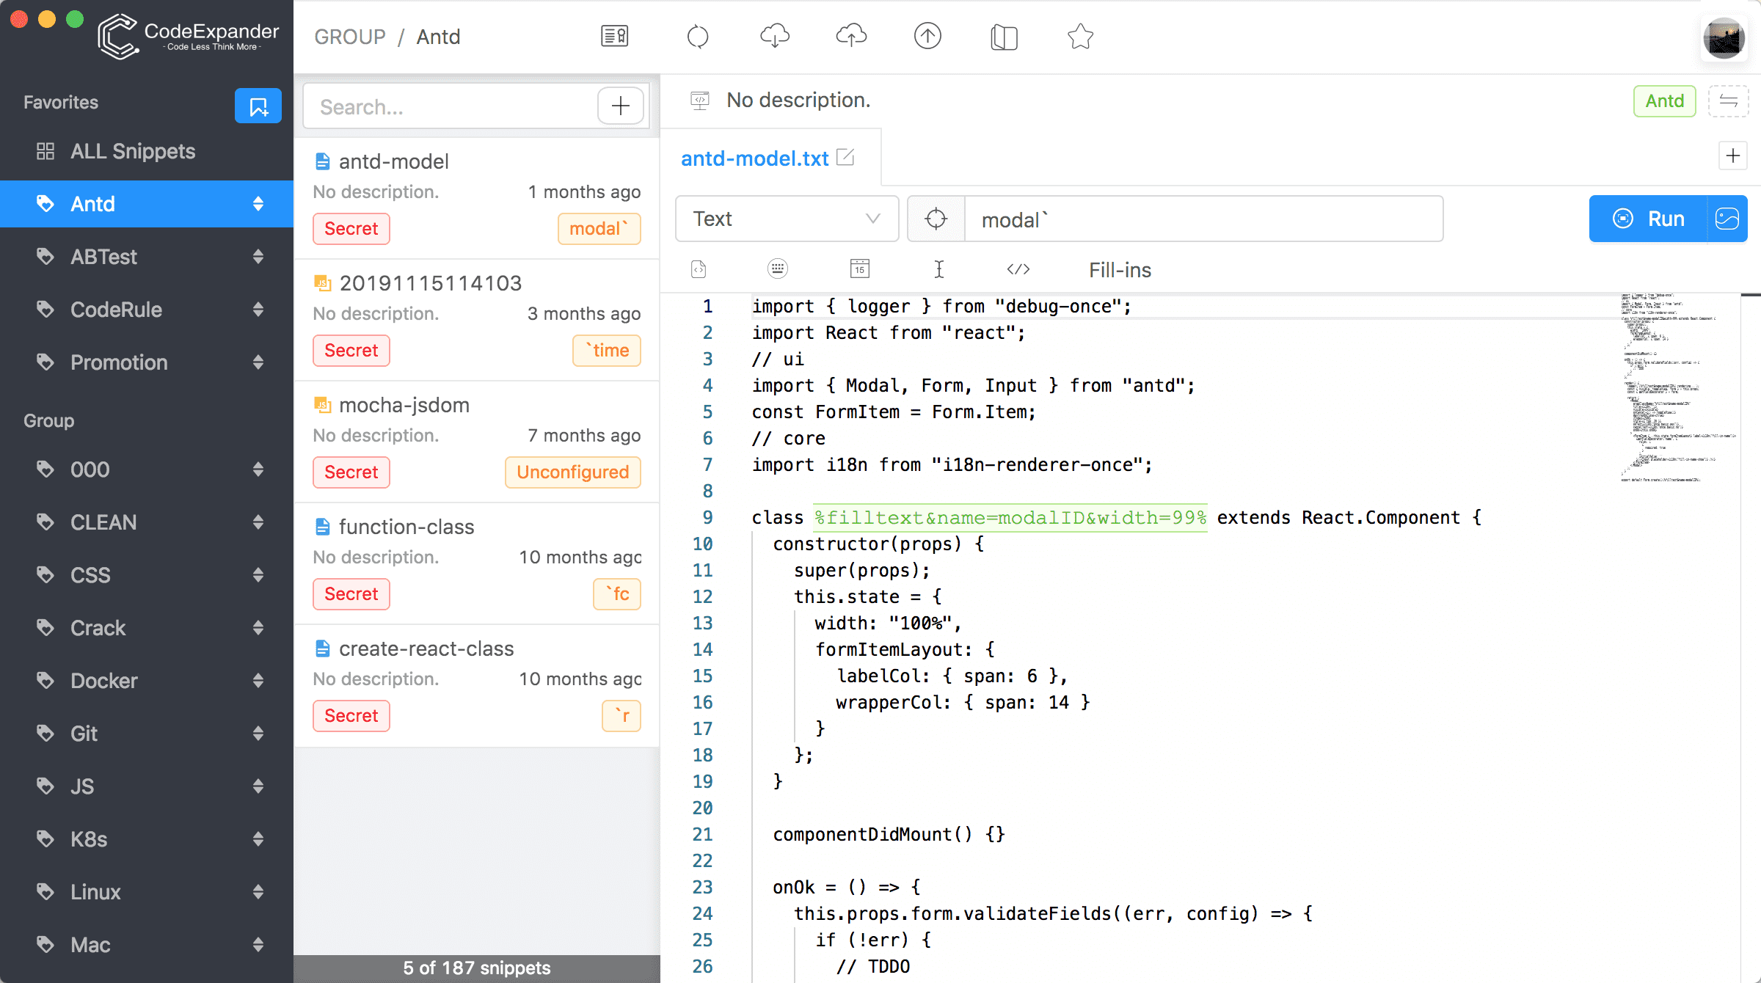Open the user avatar profile

coord(1724,37)
